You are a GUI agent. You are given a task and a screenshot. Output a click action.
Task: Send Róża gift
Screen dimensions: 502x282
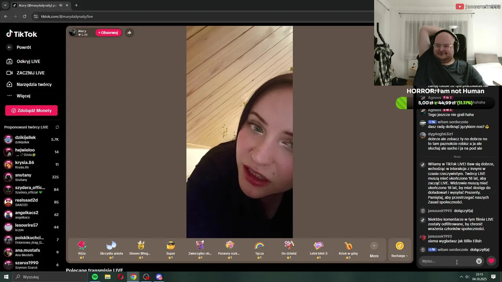point(82,250)
